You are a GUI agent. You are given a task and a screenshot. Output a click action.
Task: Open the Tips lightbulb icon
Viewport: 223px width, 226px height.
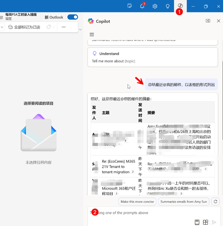click(168, 6)
